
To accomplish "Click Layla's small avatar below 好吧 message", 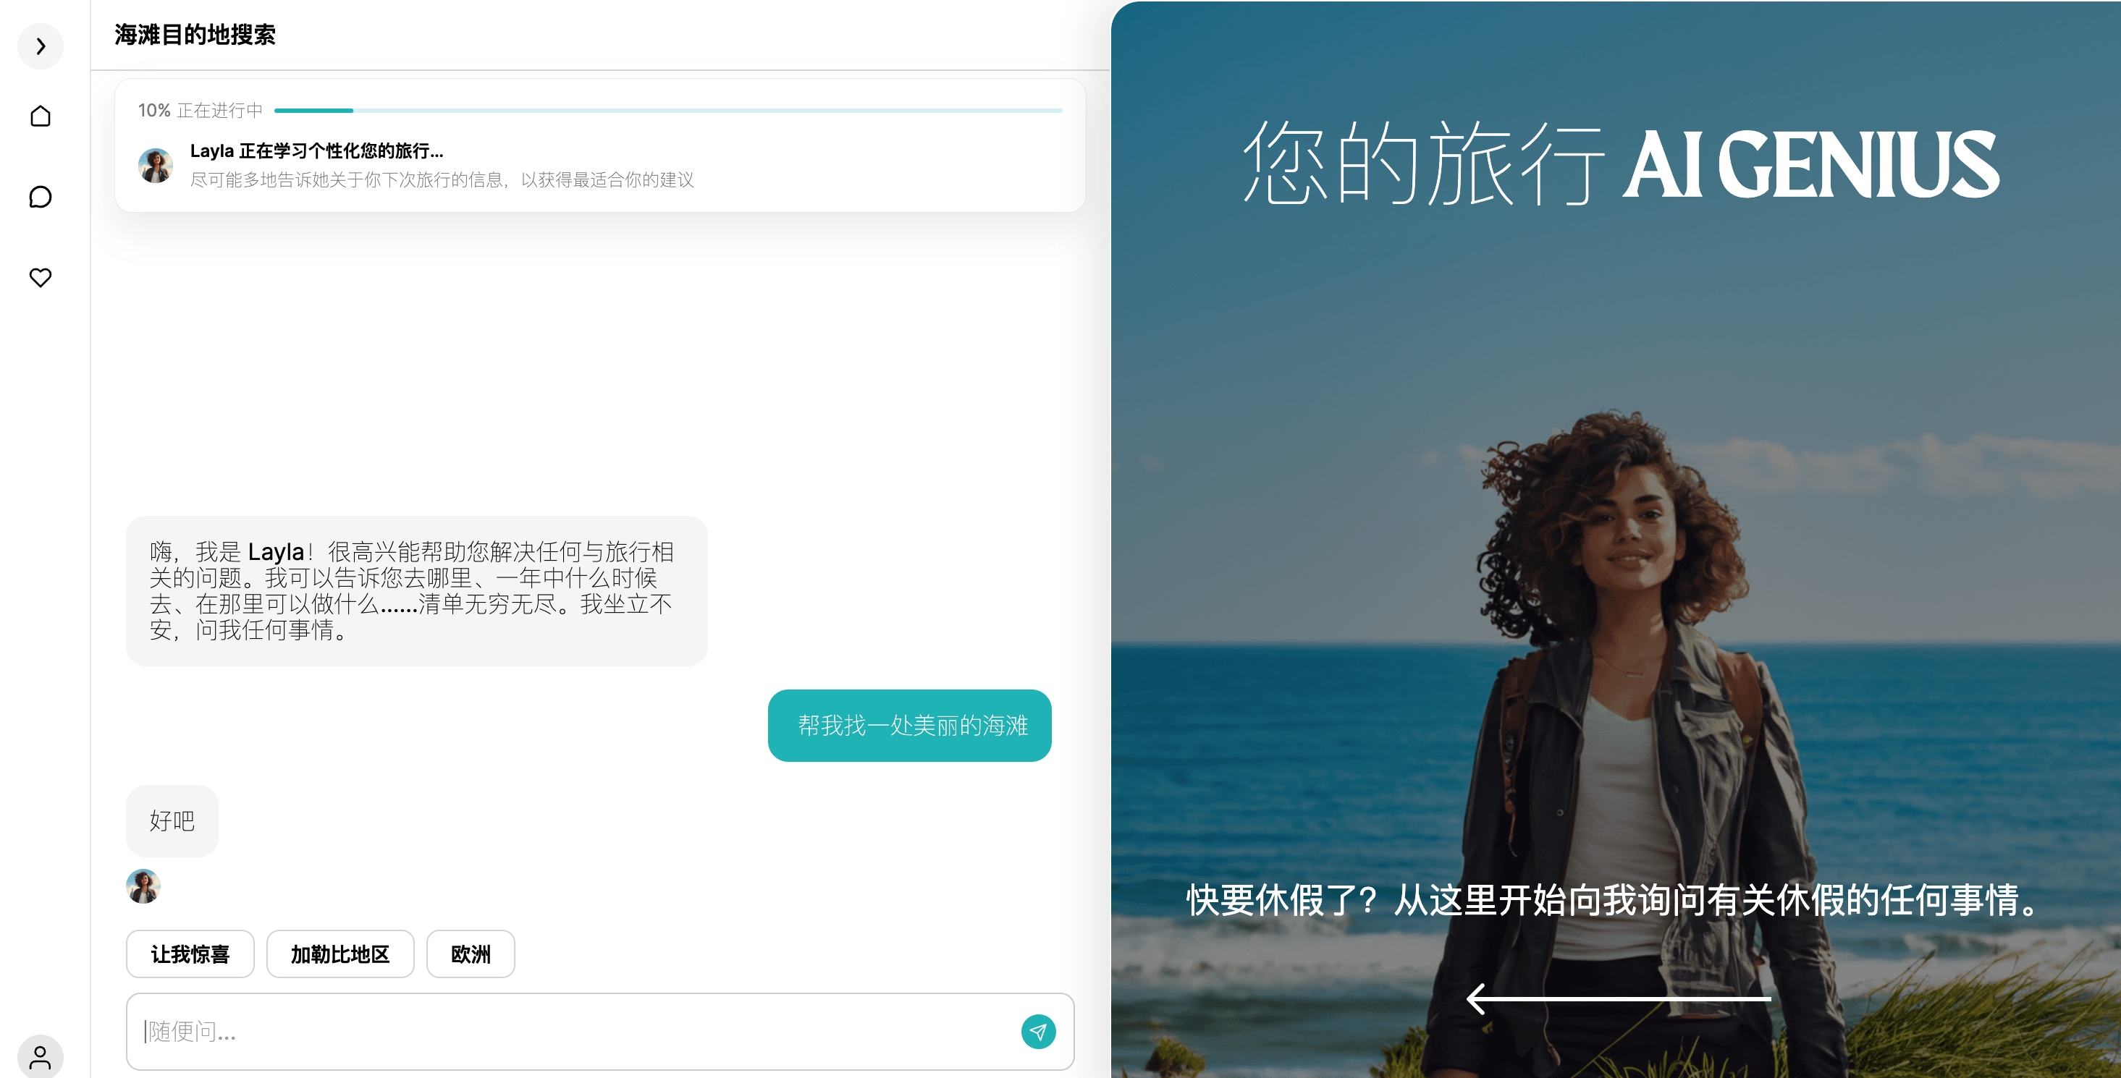I will pos(143,886).
